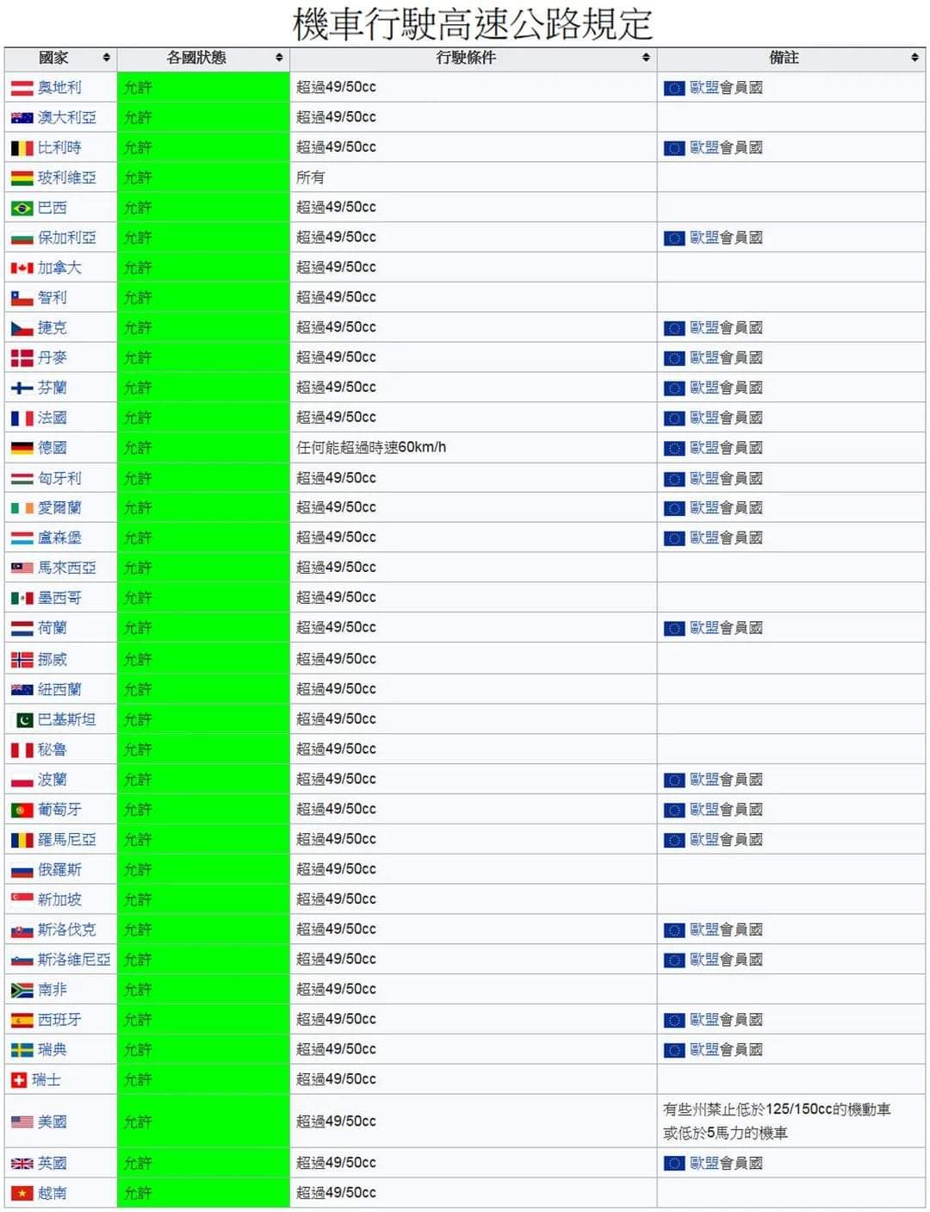The height and width of the screenshot is (1212, 930).
Task: Click the Austria flag icon
Action: (x=22, y=88)
